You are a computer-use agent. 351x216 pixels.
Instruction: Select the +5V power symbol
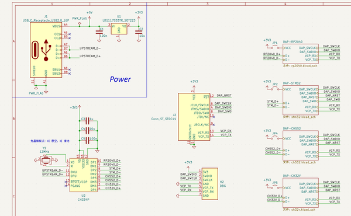point(90,18)
